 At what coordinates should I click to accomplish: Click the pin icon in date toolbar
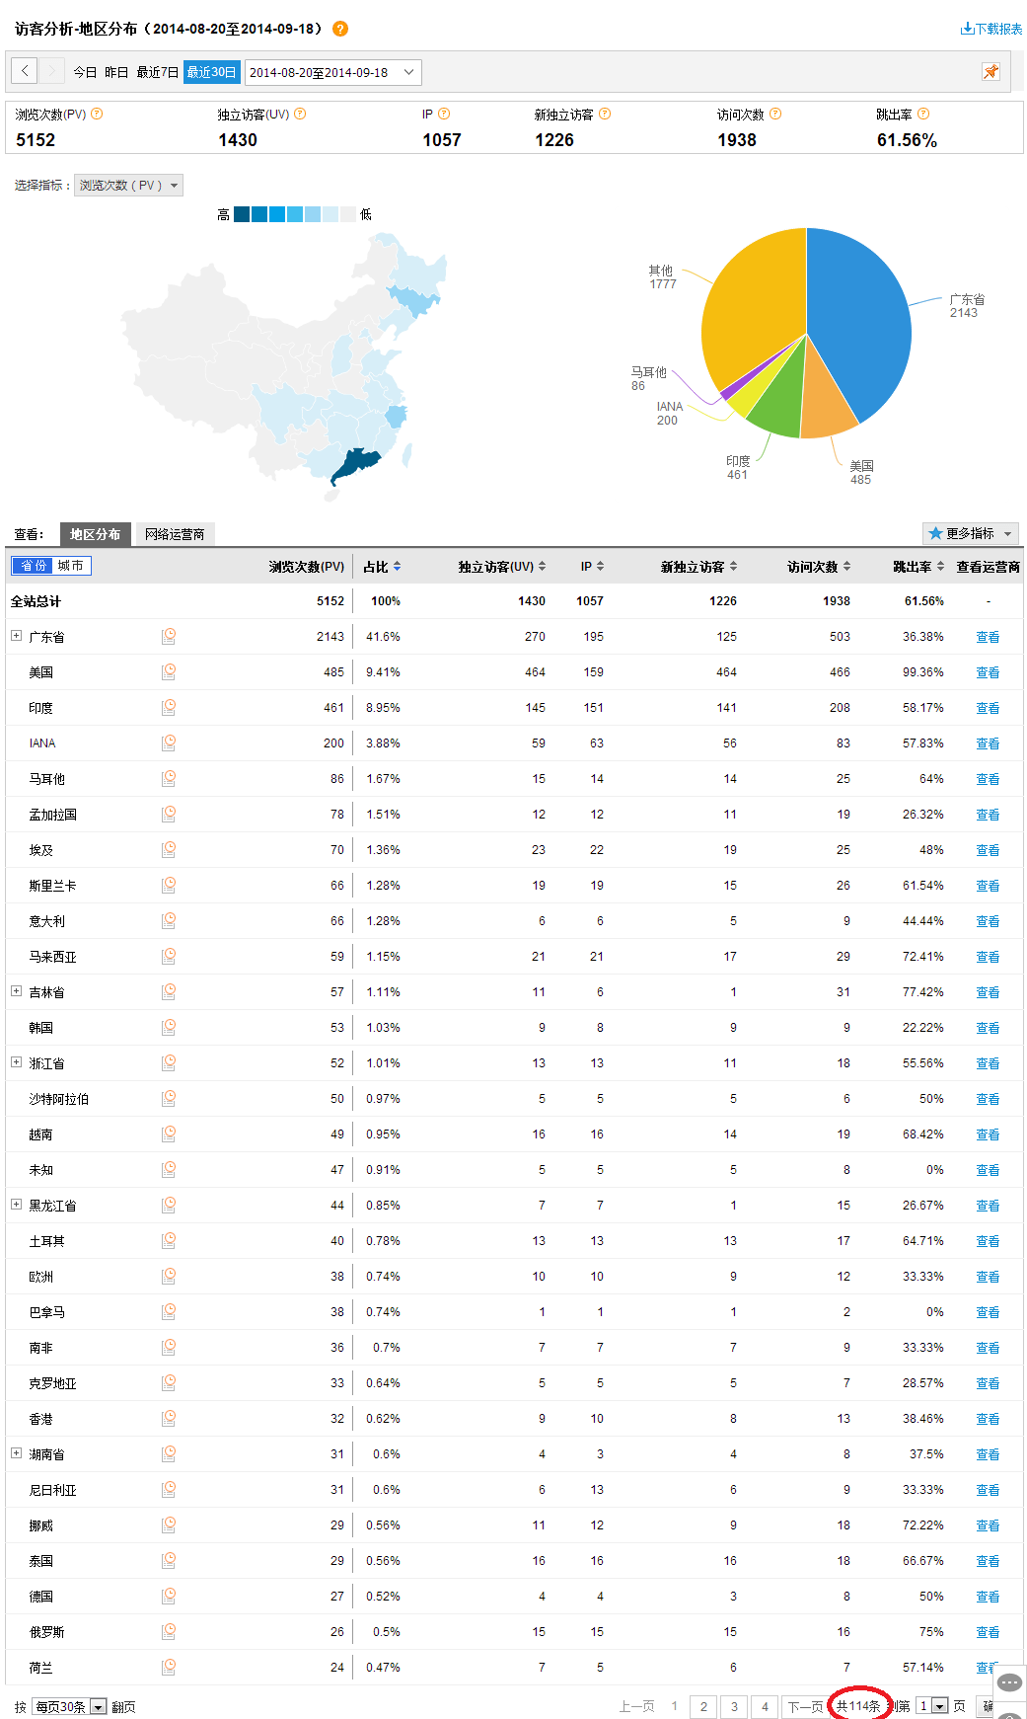[990, 71]
